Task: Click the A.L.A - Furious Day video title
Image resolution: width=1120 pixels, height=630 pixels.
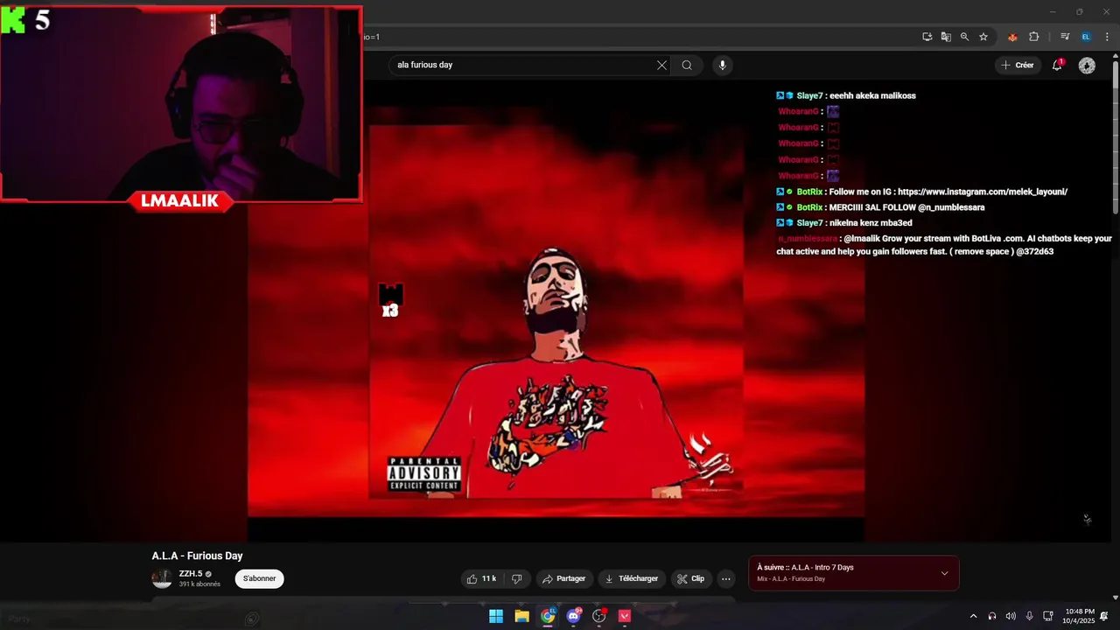Action: point(197,556)
